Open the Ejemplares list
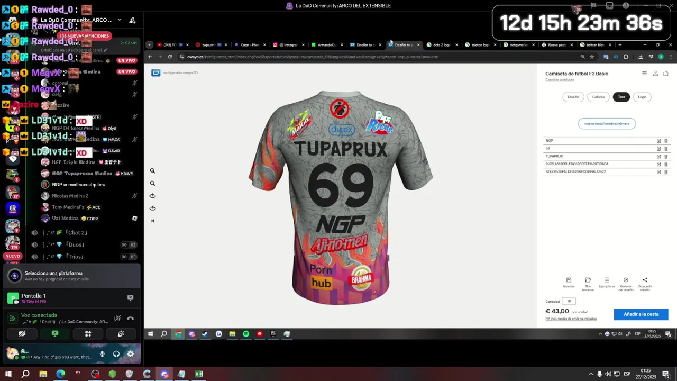This screenshot has width=677, height=381. [x=607, y=283]
